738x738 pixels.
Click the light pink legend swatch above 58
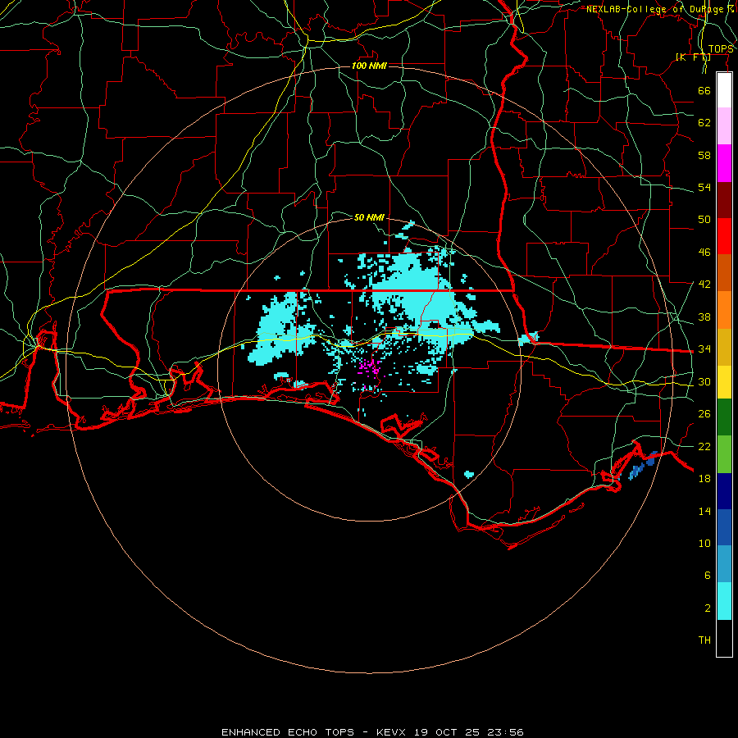tap(724, 126)
